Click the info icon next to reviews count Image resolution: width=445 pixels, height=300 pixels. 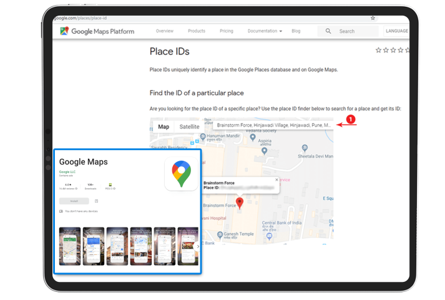tap(76, 189)
